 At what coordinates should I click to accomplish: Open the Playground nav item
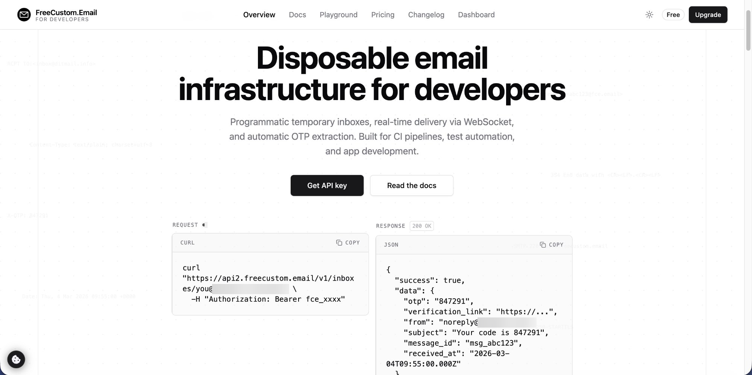[x=338, y=15]
